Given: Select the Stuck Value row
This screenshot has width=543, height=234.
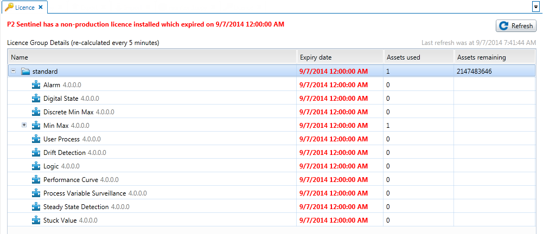Looking at the screenshot, I should 271,220.
